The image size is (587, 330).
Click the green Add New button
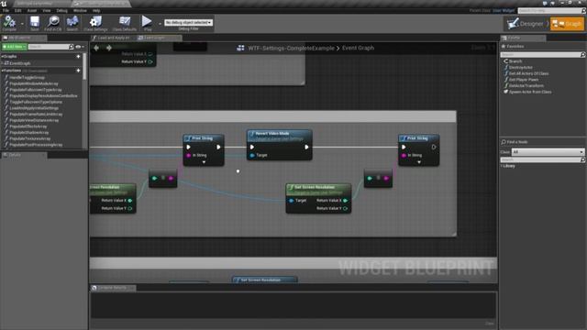tap(15, 47)
